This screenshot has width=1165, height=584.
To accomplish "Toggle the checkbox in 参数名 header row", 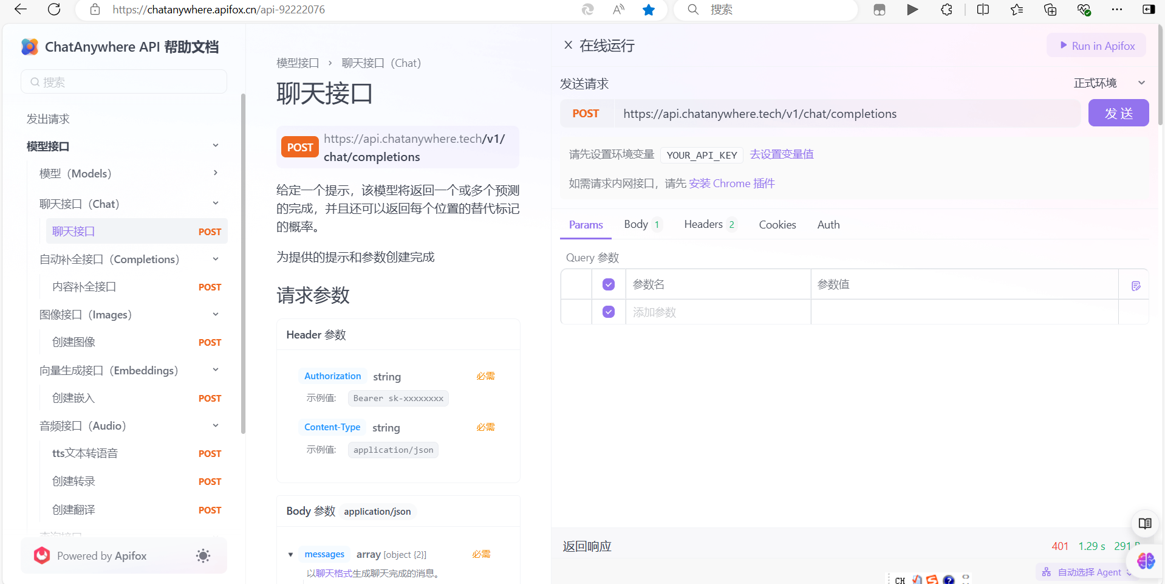I will [609, 284].
